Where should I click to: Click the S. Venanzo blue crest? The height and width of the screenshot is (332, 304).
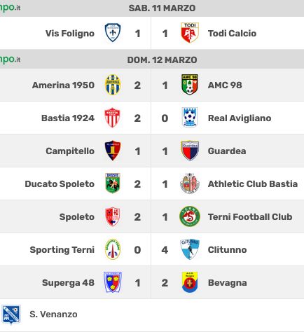pyautogui.click(x=11, y=314)
